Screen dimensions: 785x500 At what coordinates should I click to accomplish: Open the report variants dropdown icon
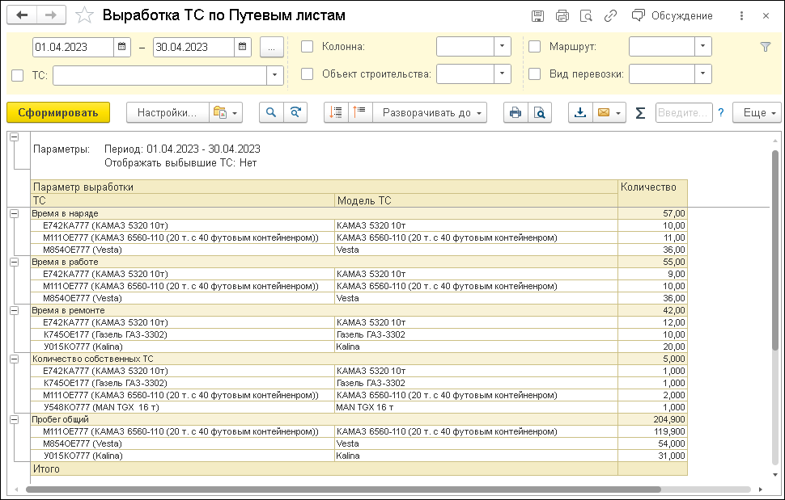[x=225, y=112]
